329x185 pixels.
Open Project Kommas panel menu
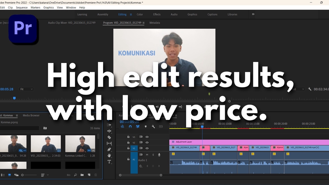pos(17,115)
